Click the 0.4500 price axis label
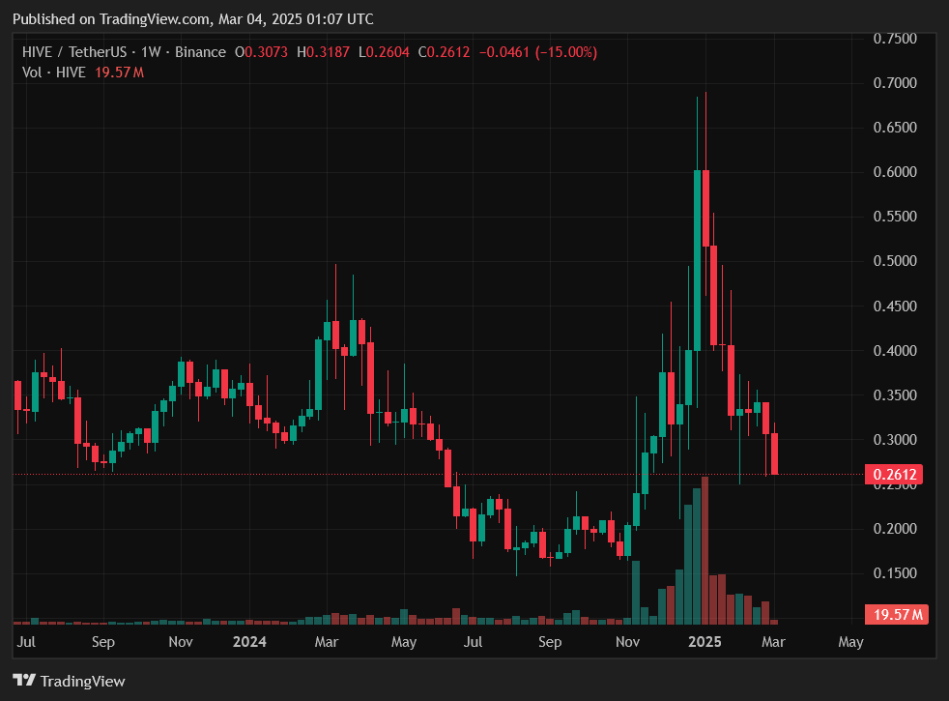 coord(895,307)
